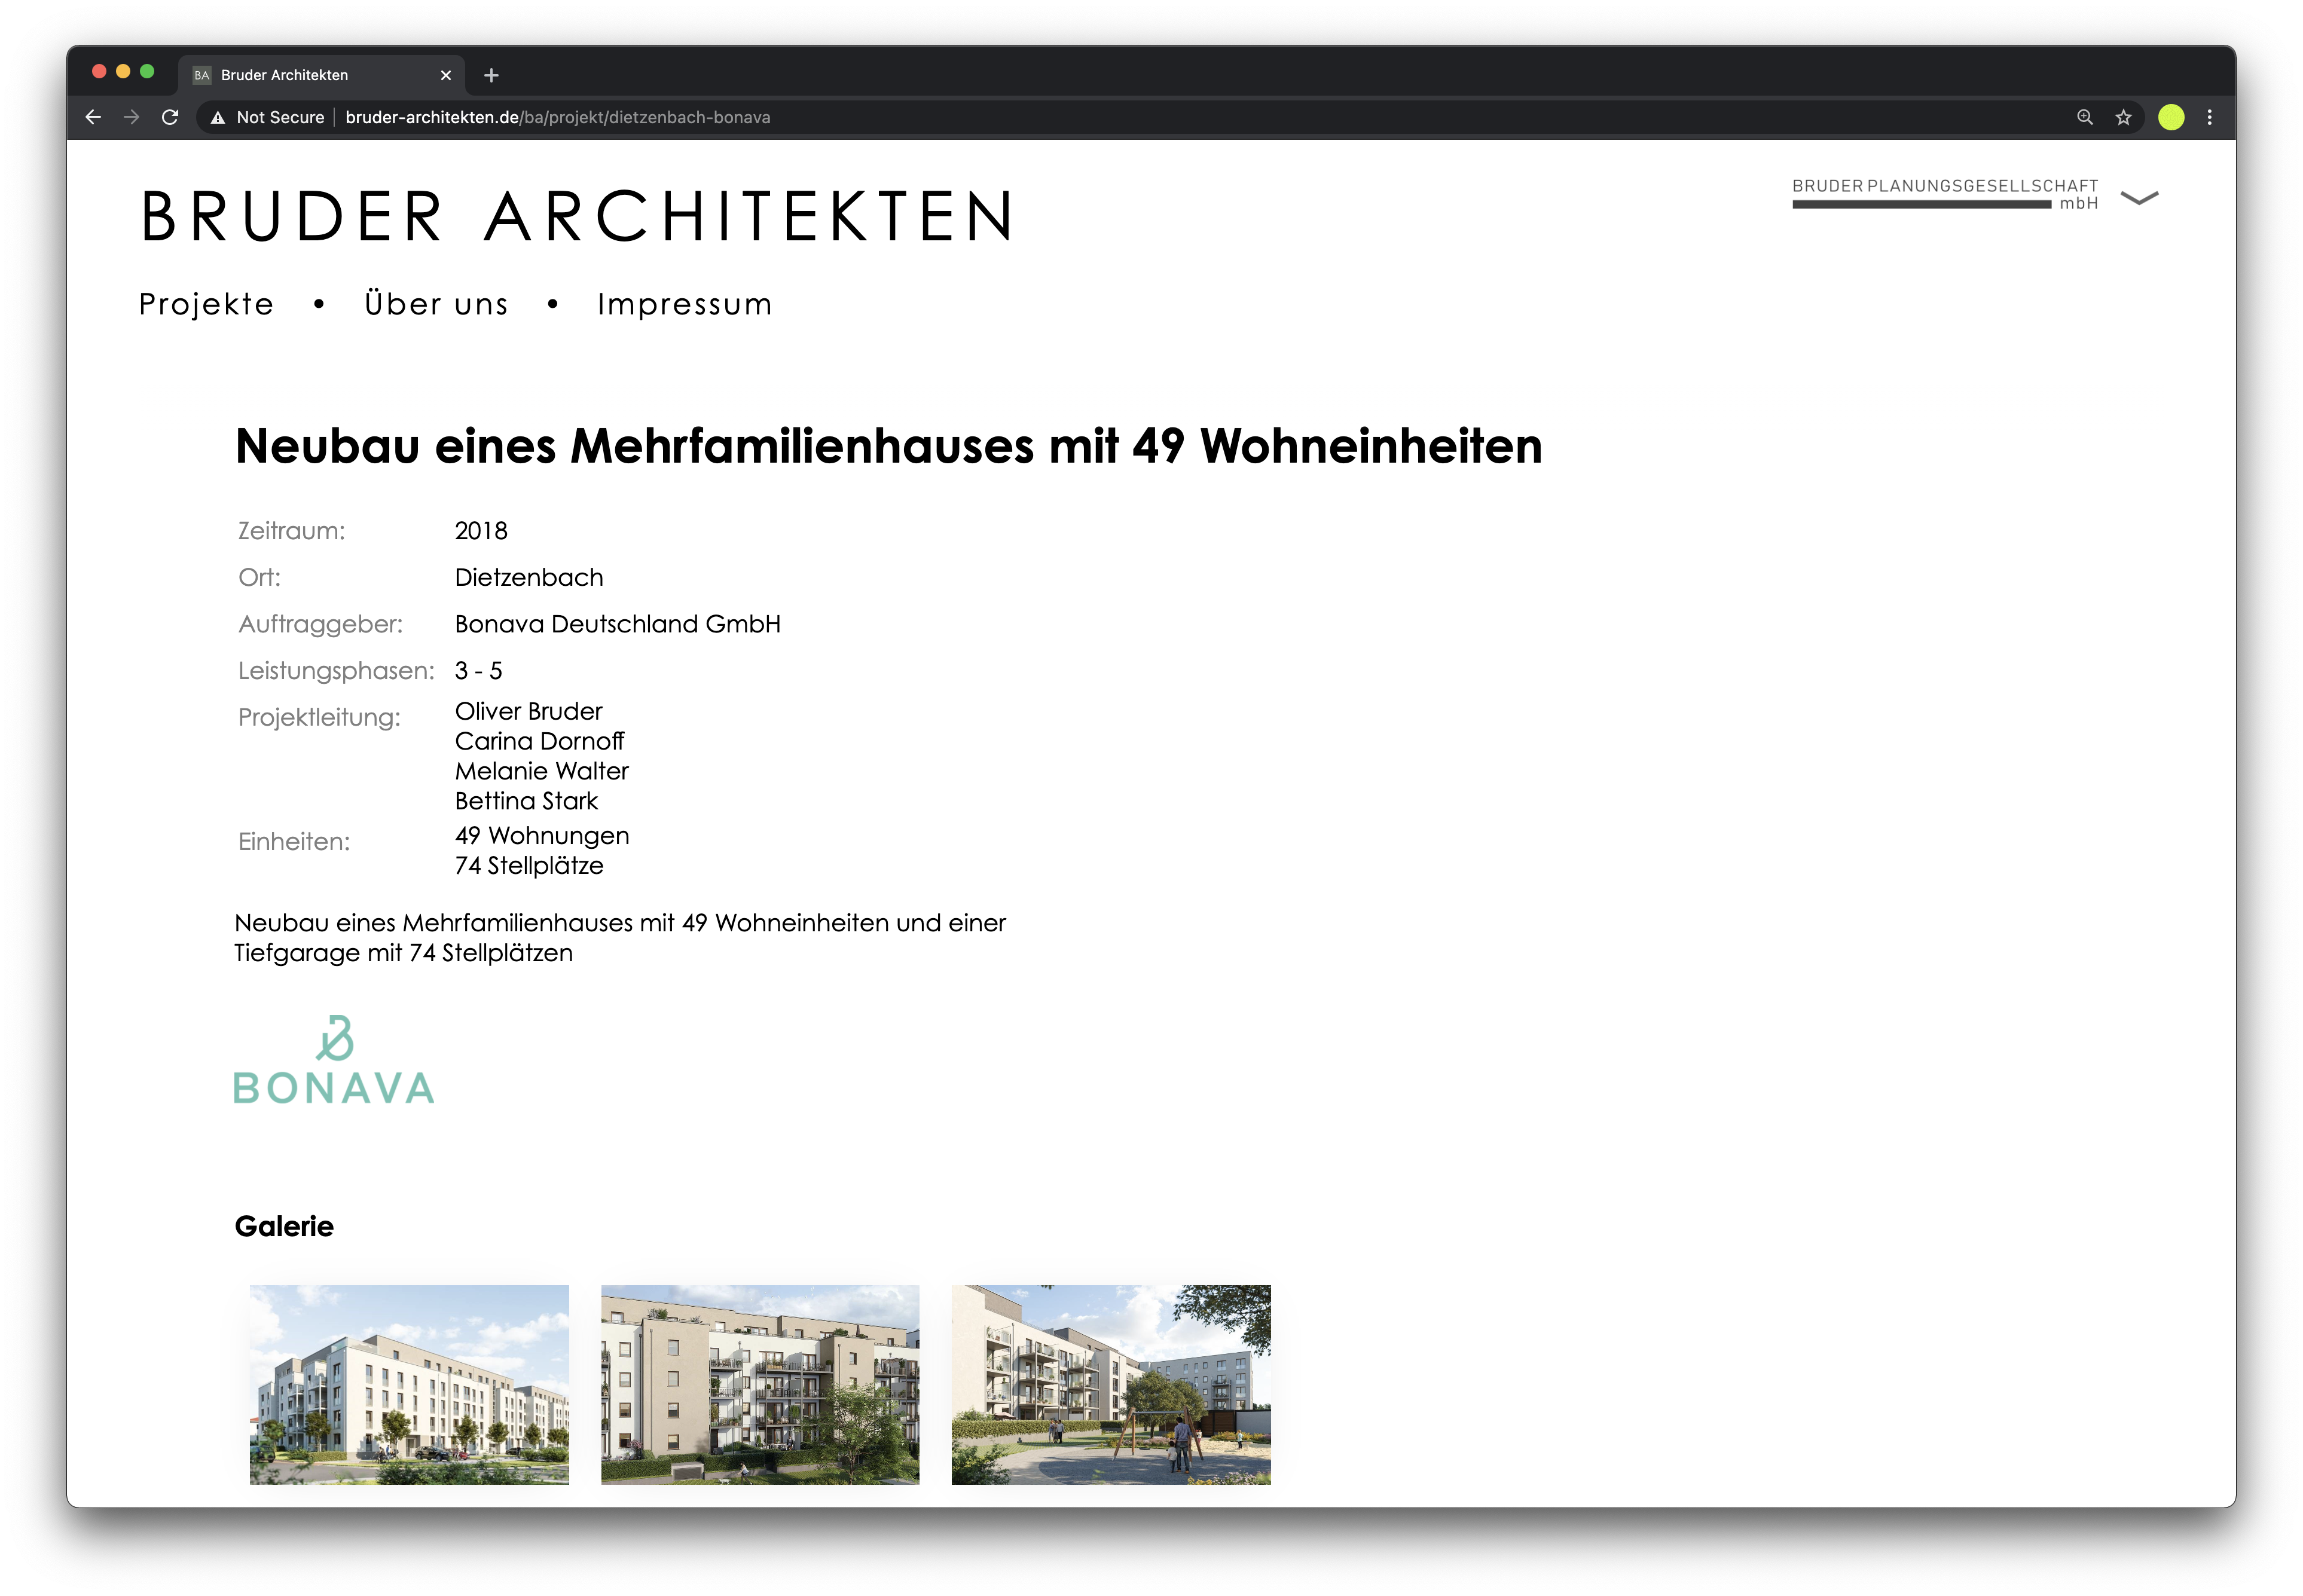Open the green profile avatar
The image size is (2303, 1596).
tap(2171, 117)
